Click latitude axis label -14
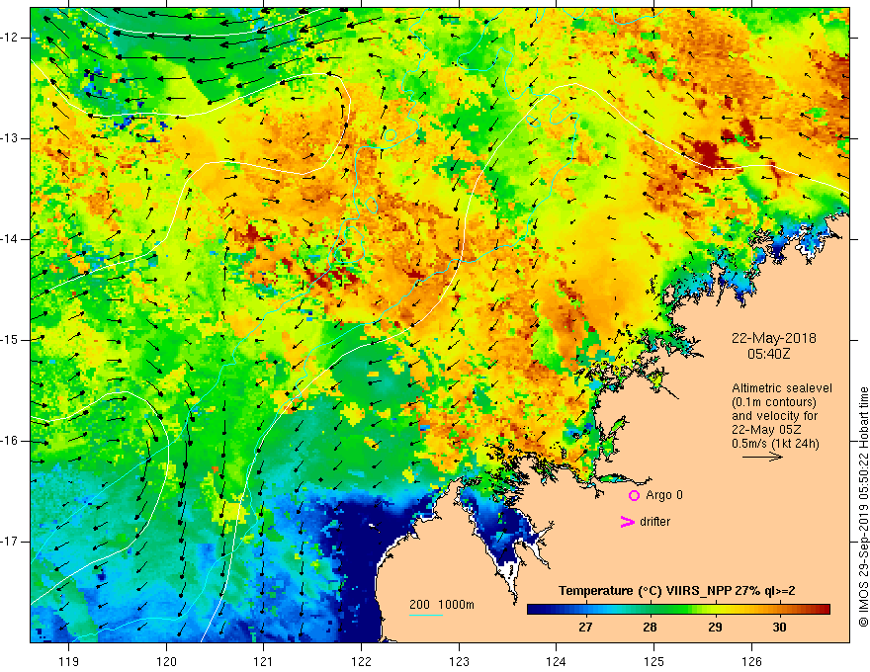This screenshot has width=870, height=672. click(x=10, y=239)
